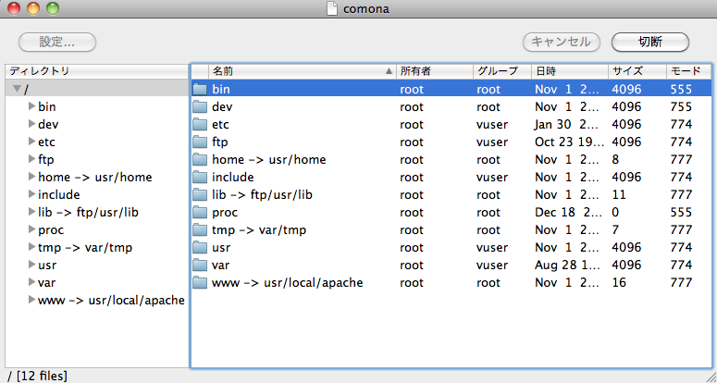Click the ftp folder icon in file list
The width and height of the screenshot is (717, 383).
point(200,142)
